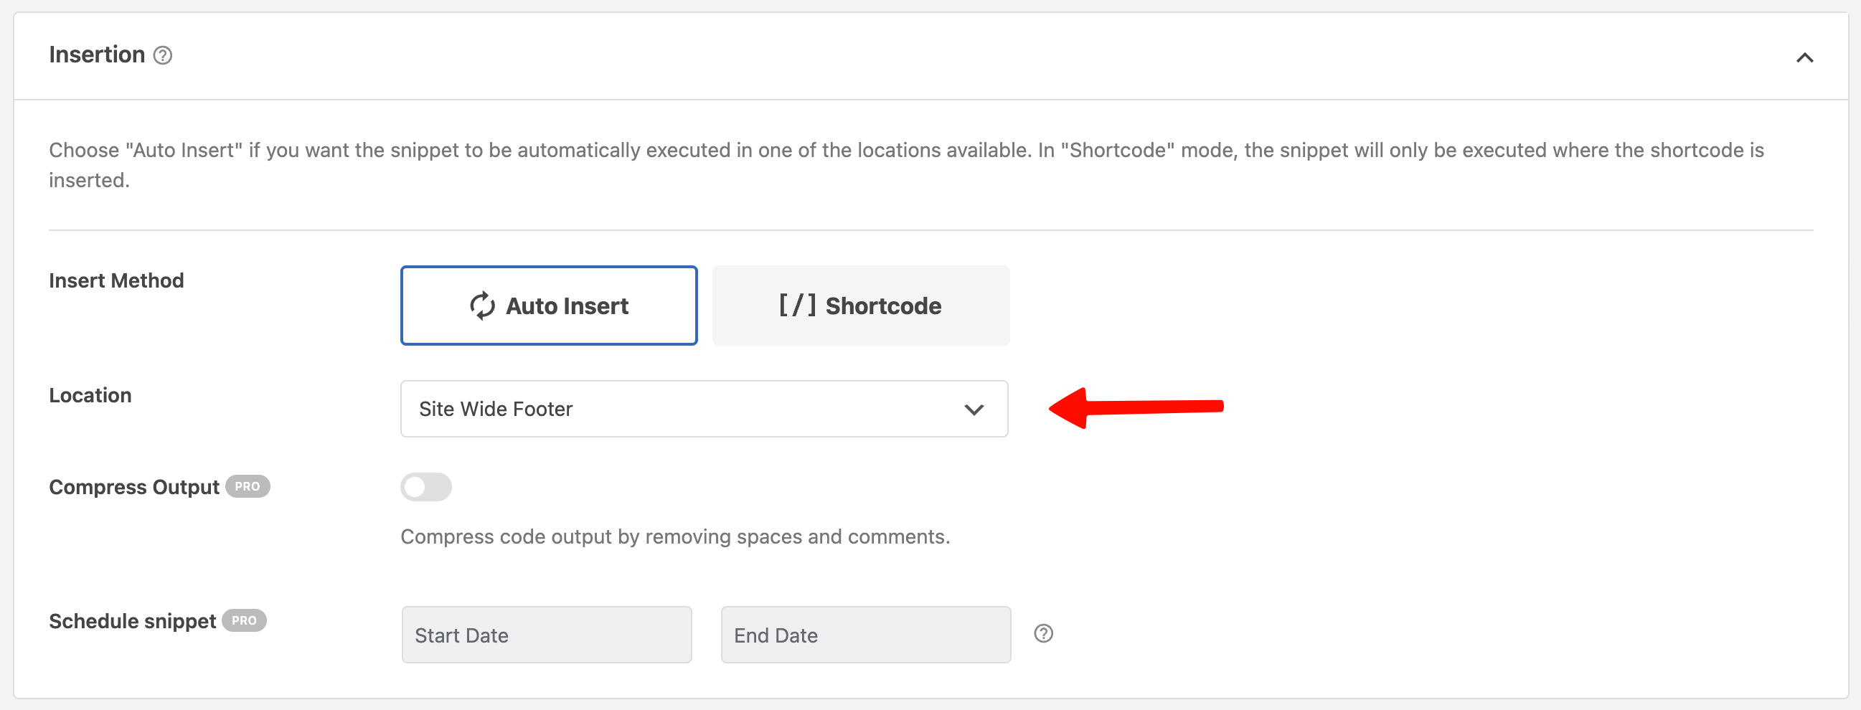This screenshot has width=1861, height=710.
Task: Toggle the Compress Output switch
Action: tap(425, 487)
